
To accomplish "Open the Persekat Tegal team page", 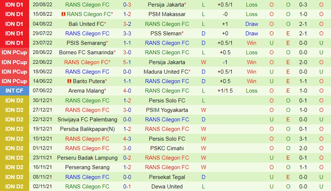I will click(x=167, y=177).
